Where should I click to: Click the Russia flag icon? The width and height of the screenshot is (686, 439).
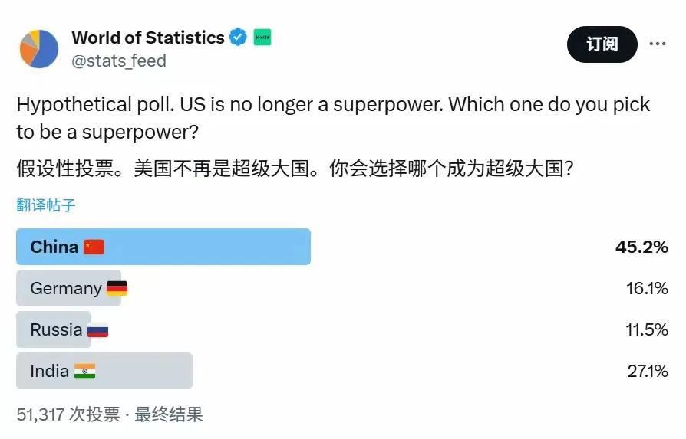tap(97, 330)
